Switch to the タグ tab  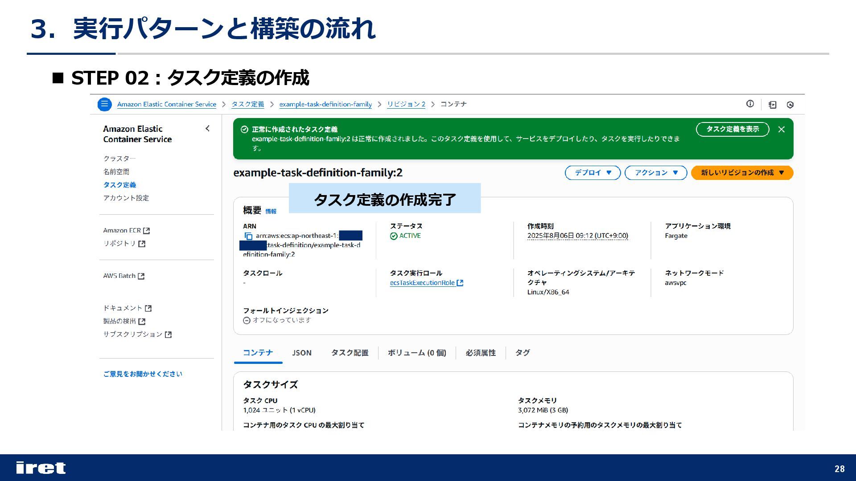pos(523,353)
